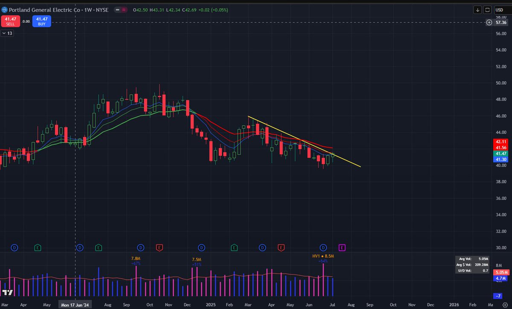The image size is (512, 309).
Task: Click the dividend D marker near December 2024
Action: [x=201, y=247]
